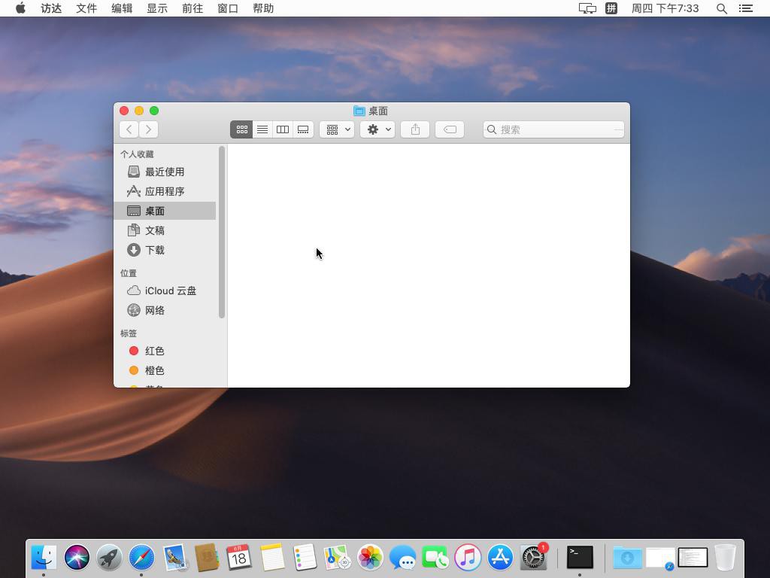Open the 前往 menu

(x=192, y=8)
